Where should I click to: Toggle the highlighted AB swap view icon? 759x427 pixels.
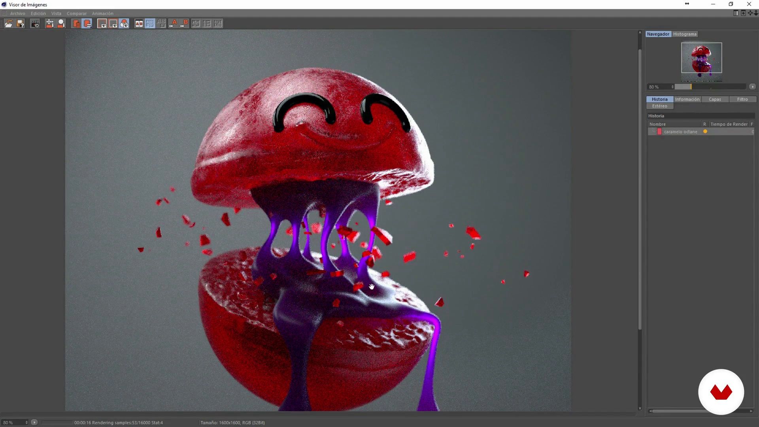(150, 24)
